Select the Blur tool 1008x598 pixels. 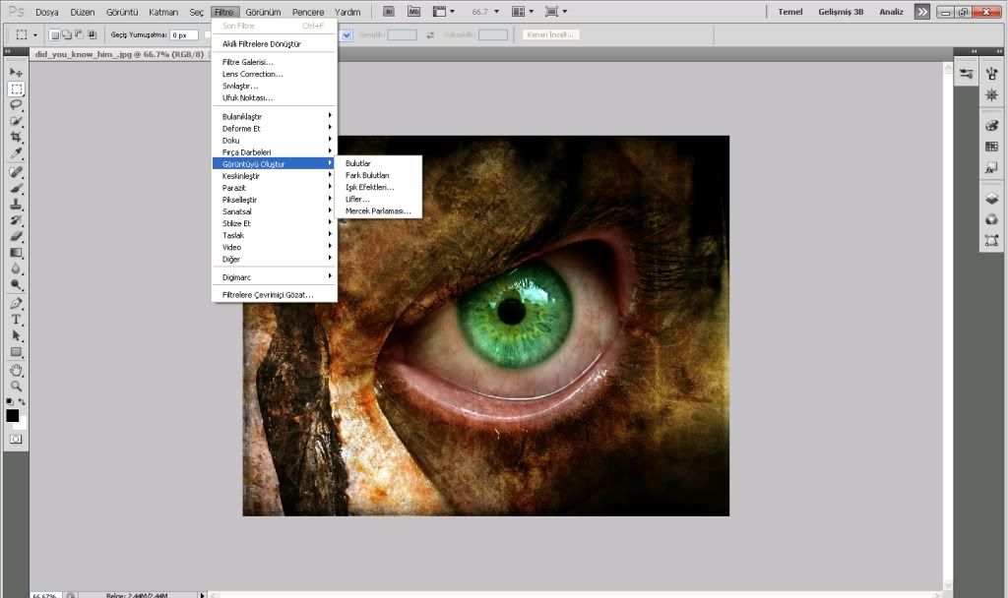click(x=16, y=269)
